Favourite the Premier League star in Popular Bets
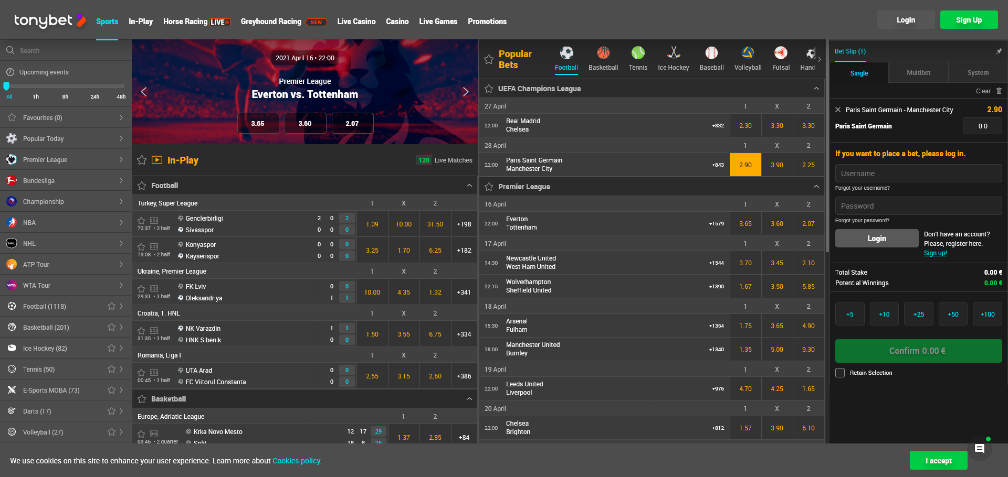This screenshot has width=1008, height=477. click(489, 187)
